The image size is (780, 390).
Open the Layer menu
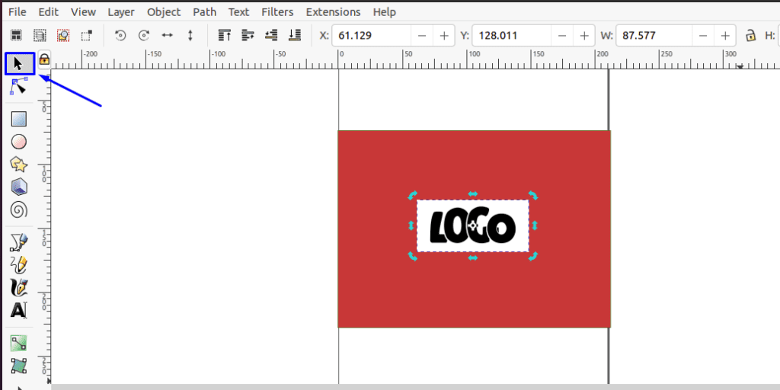point(121,12)
